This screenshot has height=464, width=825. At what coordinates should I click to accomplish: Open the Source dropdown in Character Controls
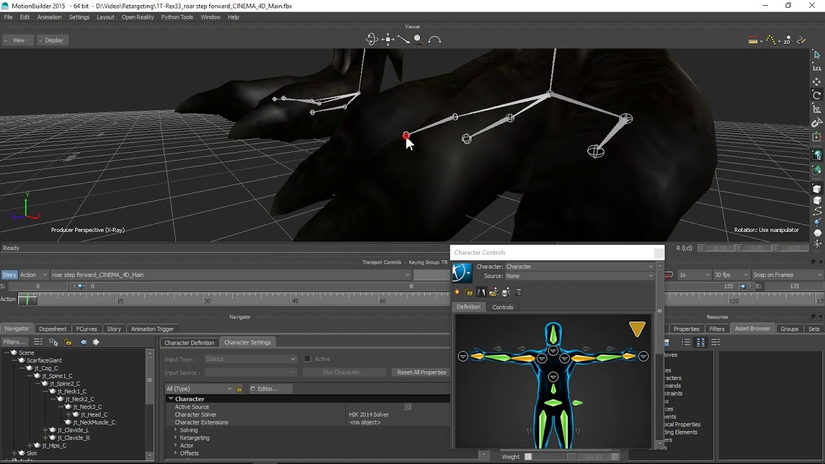tap(649, 276)
